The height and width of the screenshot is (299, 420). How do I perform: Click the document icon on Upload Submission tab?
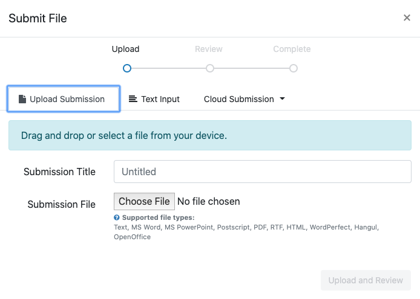click(x=22, y=99)
